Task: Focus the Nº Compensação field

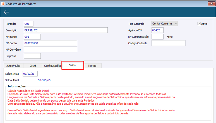Action: pos(157,36)
